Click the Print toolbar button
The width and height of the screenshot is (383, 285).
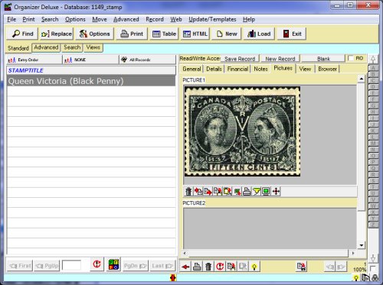[132, 34]
